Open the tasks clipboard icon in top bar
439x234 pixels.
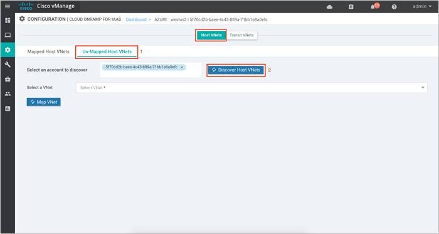click(351, 7)
